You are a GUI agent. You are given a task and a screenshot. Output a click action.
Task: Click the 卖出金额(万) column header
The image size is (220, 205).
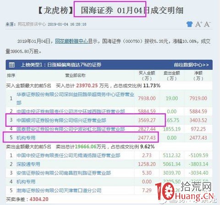coord(172,76)
